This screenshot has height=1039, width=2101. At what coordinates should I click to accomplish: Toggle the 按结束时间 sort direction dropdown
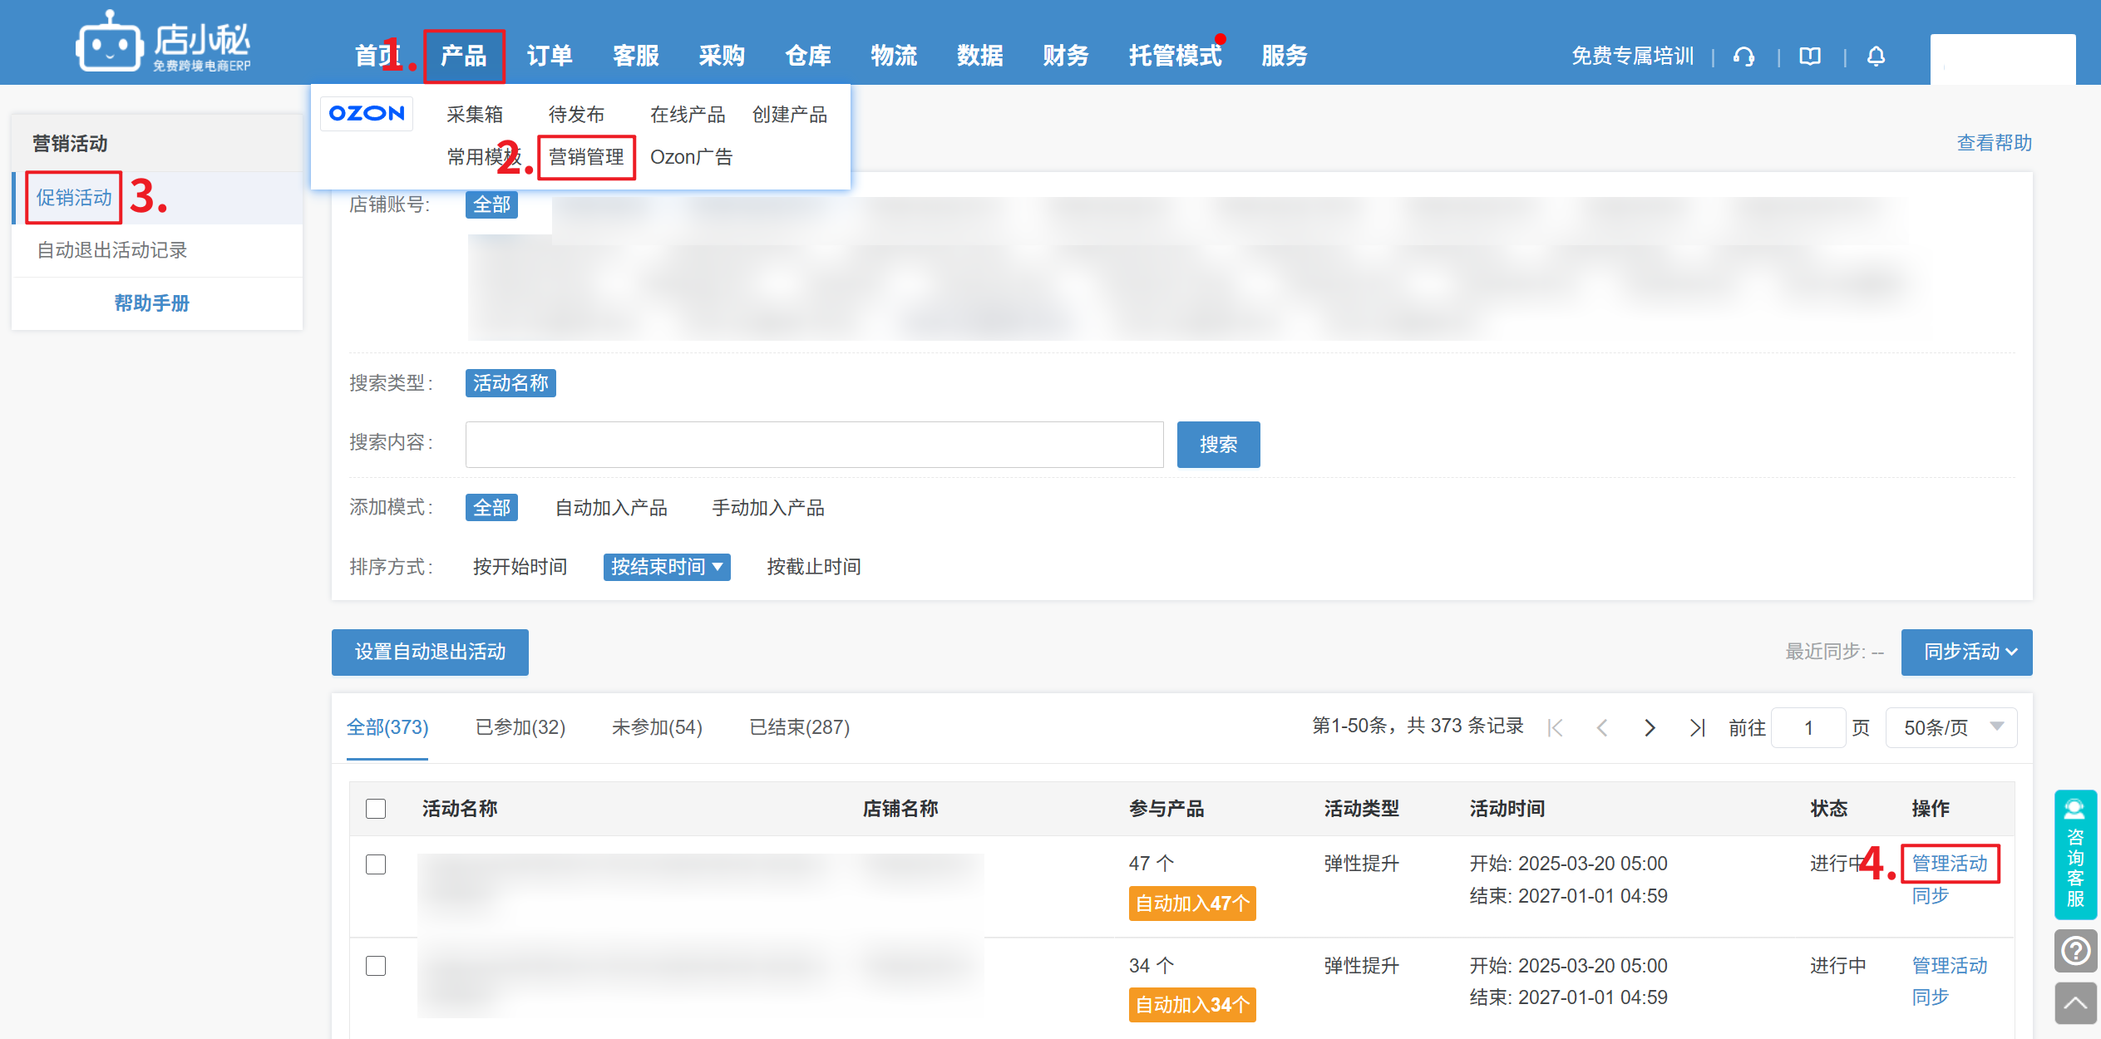(666, 567)
